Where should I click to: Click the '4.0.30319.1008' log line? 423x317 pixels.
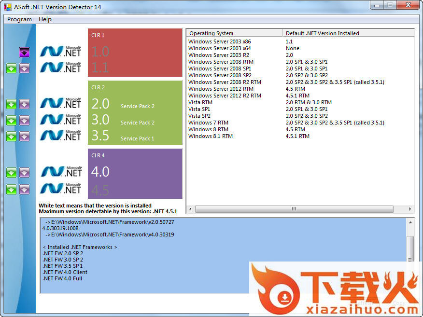[x=60, y=228]
